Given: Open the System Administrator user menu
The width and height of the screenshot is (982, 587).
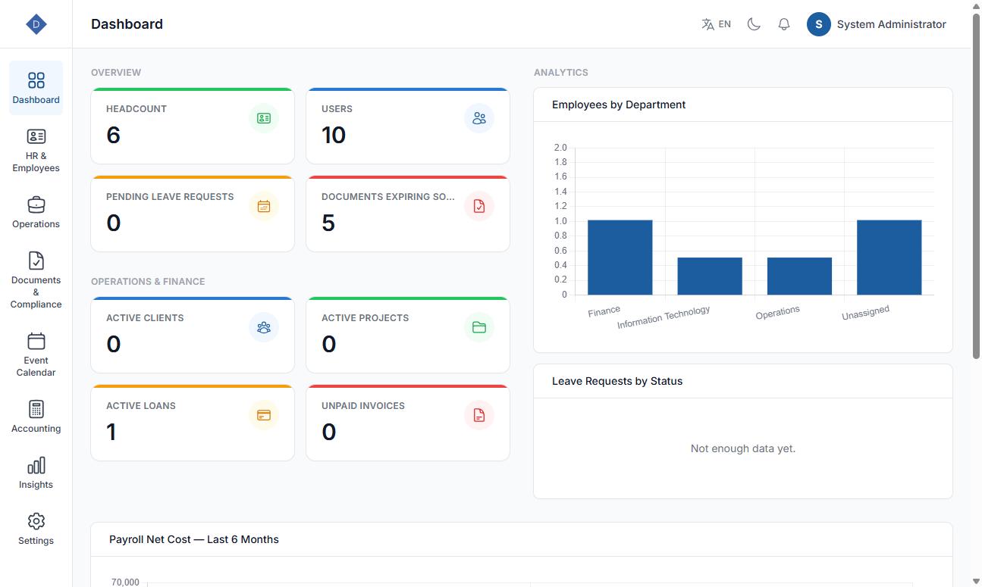Looking at the screenshot, I should click(877, 24).
